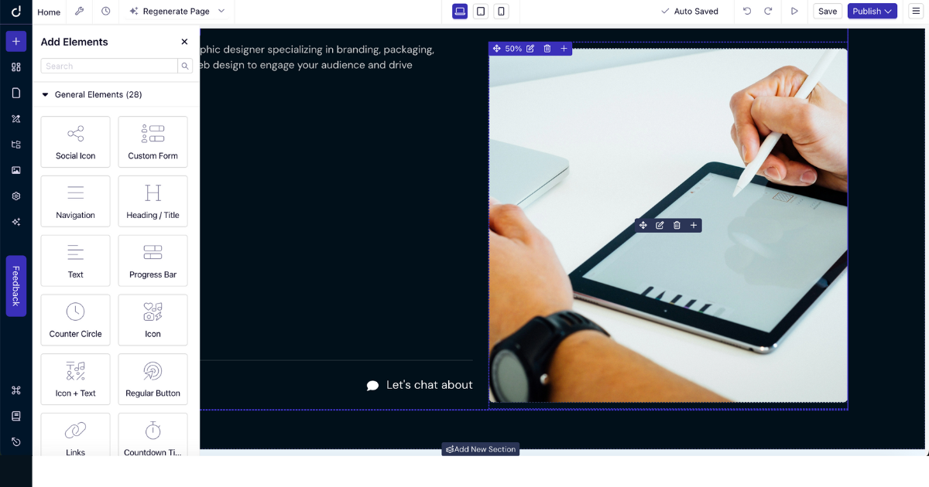
Task: Select the Icon + Text element
Action: coord(75,380)
